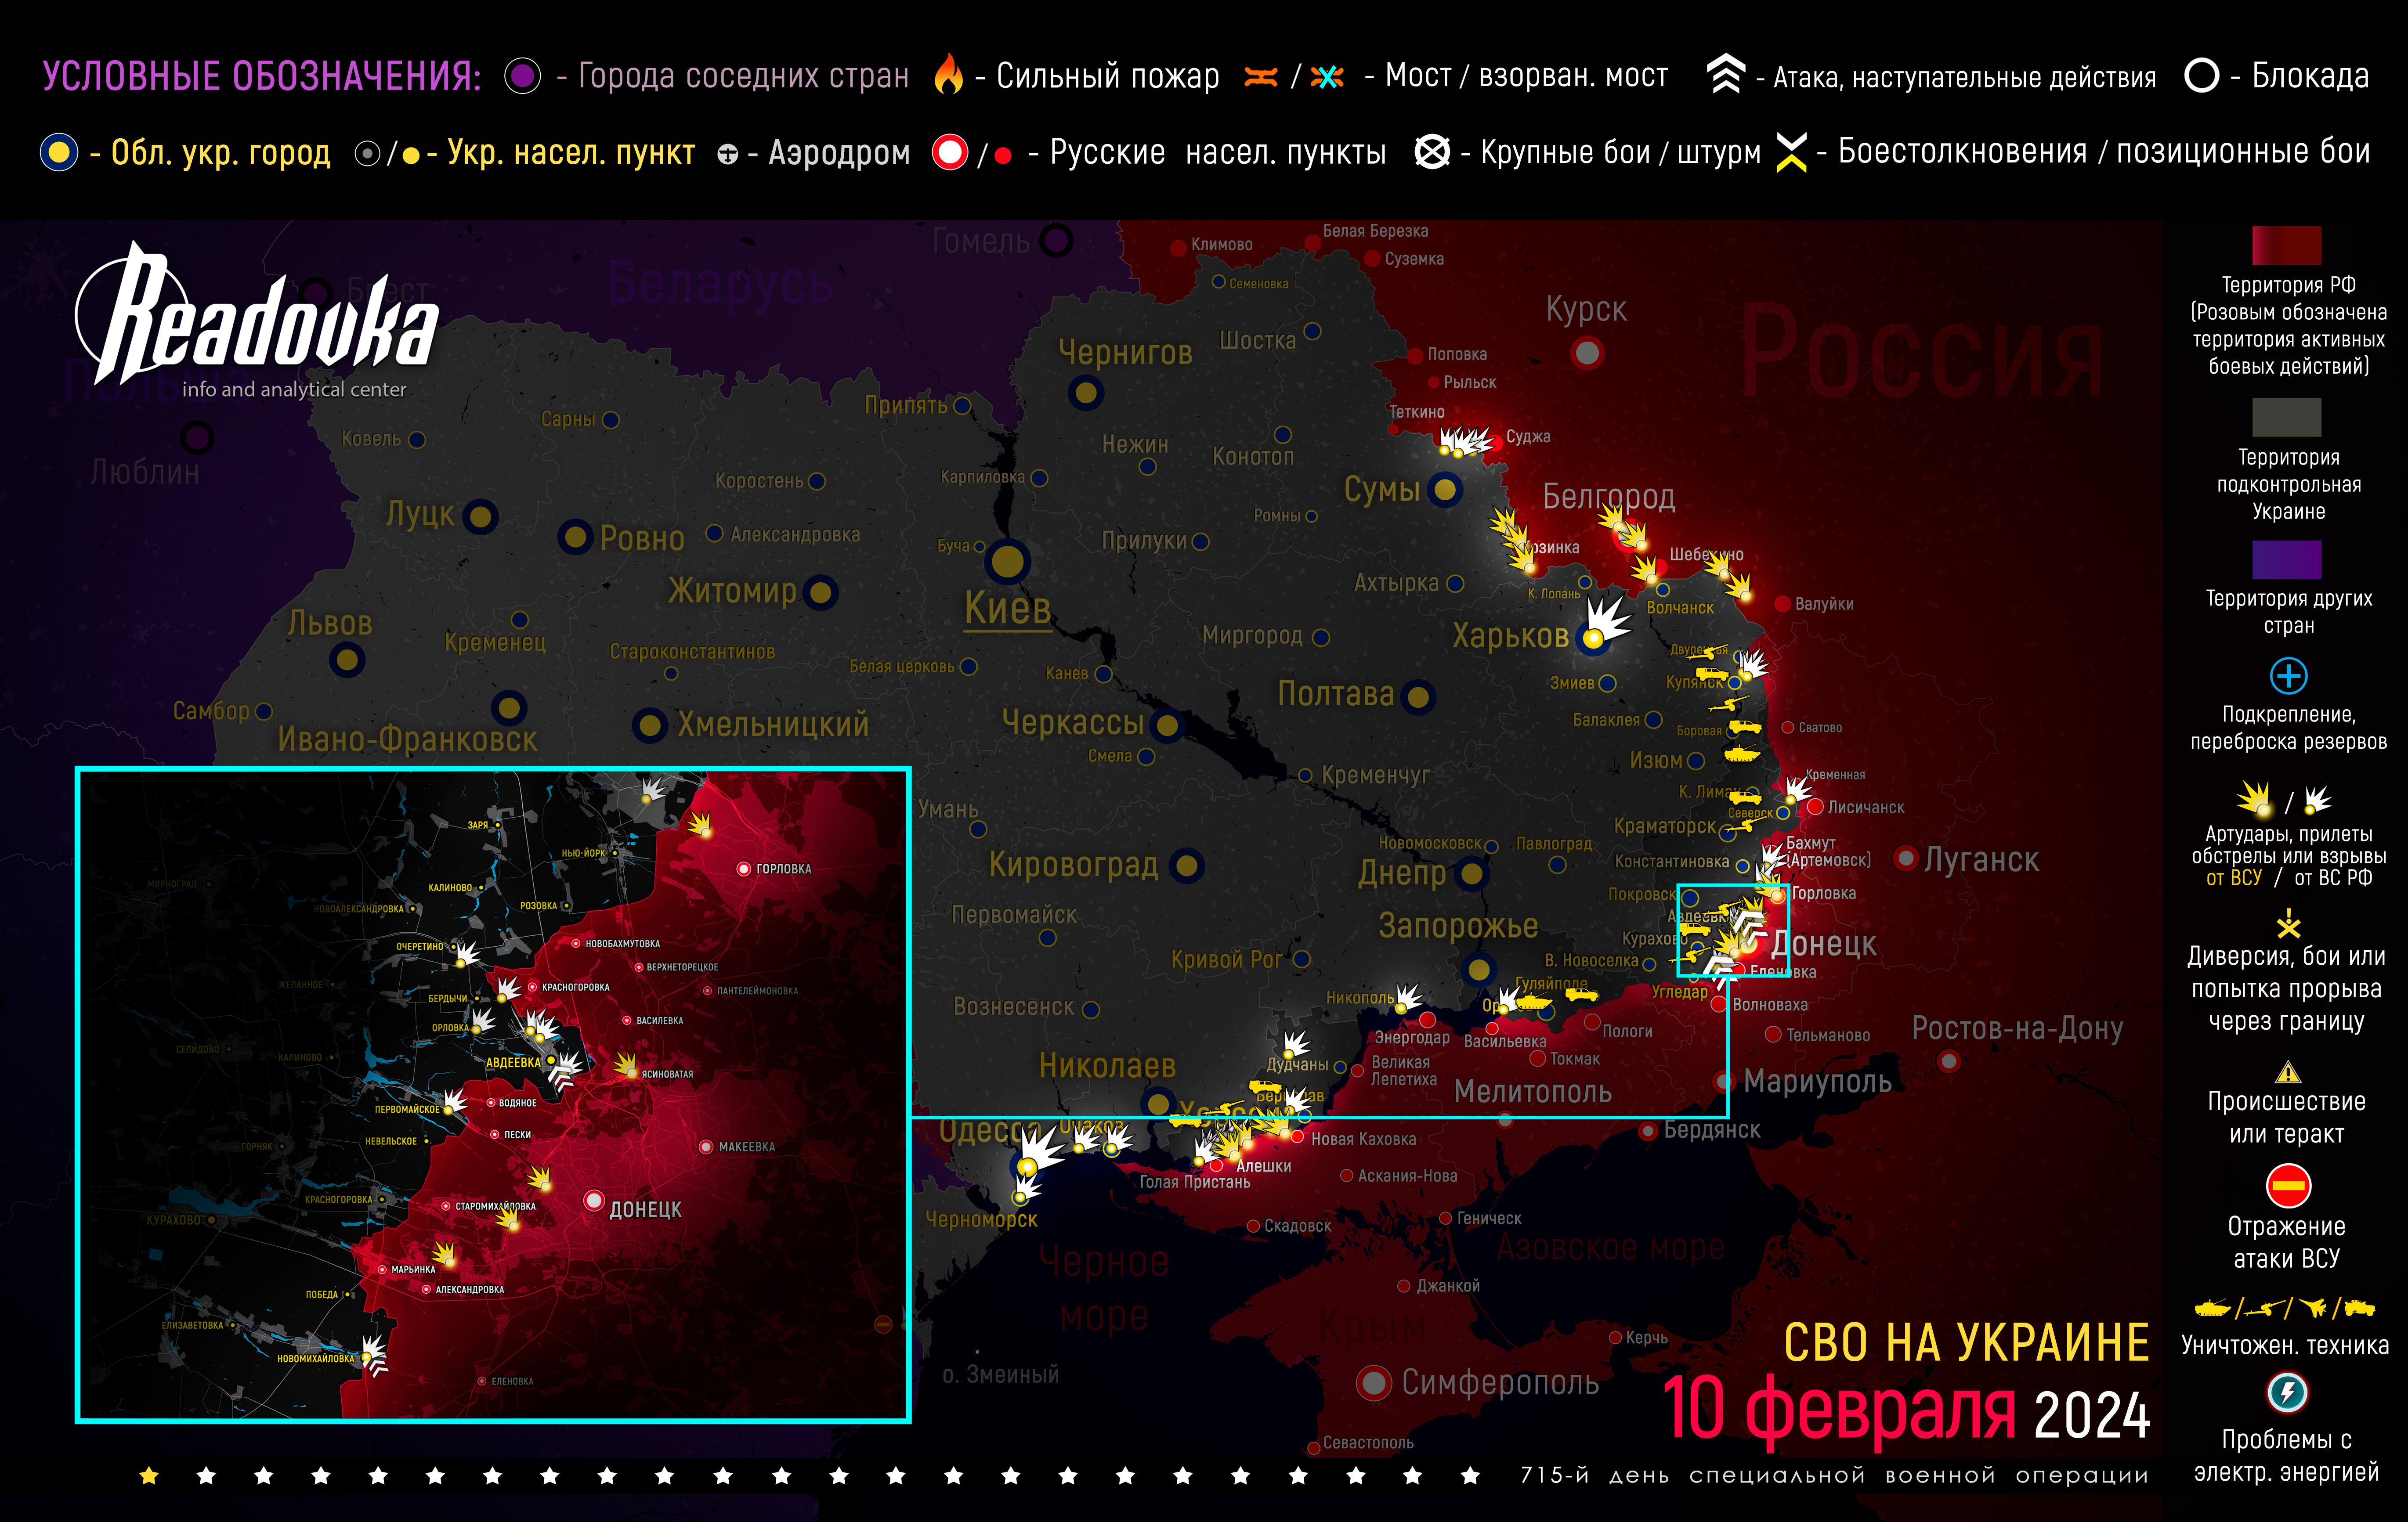Image resolution: width=2408 pixels, height=1522 pixels.
Task: Click the Полтава city label
Action: coord(1336,693)
